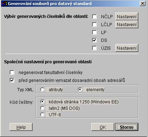Viewport: 148px width, 137px height.
Task: Select the 'elementy' XML type radio
Action: click(80, 89)
